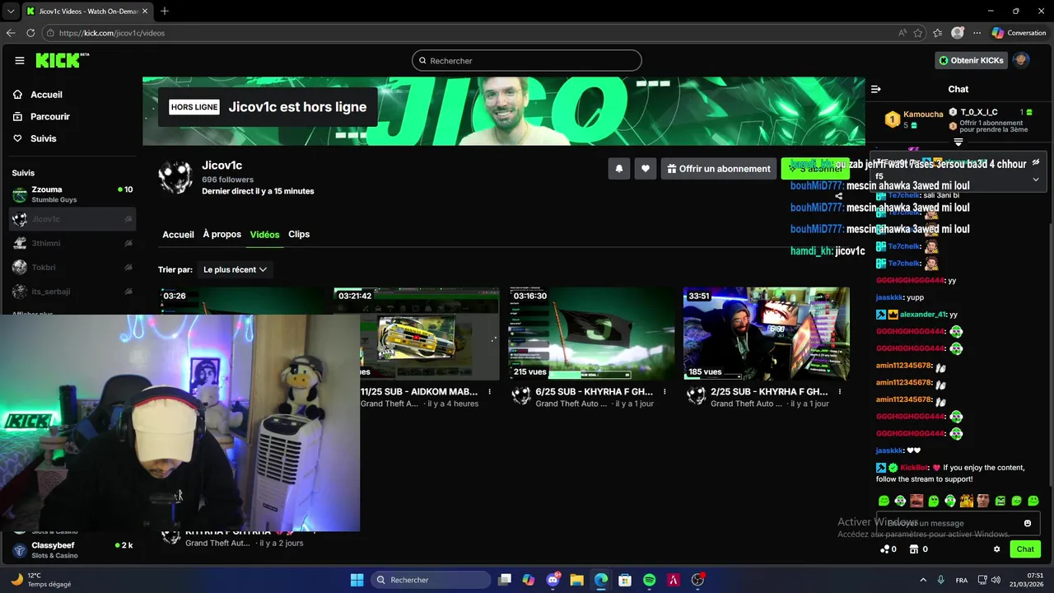Hide the pinned chat message

point(1036,162)
